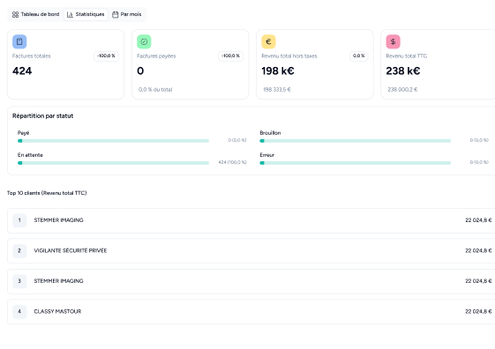Click the rank 4 number badge

pyautogui.click(x=19, y=312)
